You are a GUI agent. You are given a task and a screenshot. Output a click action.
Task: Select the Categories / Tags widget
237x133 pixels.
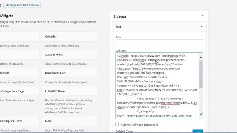(20, 91)
